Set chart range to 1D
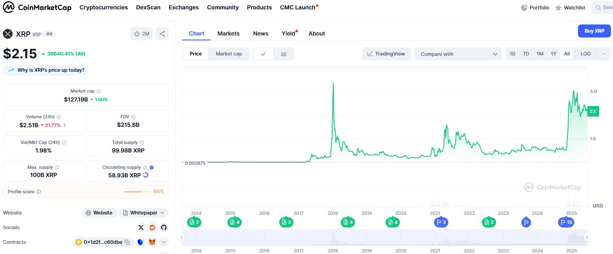Viewport: 613px width, 254px height. coord(513,54)
